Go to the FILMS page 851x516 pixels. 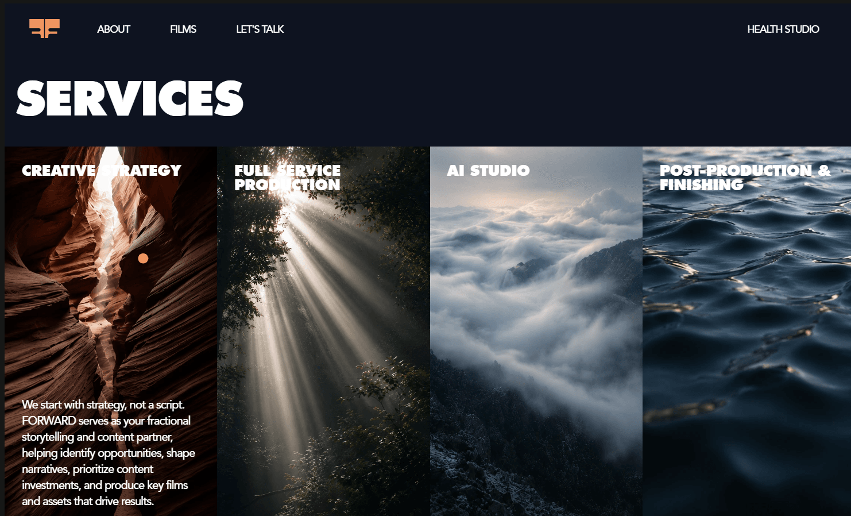[183, 29]
